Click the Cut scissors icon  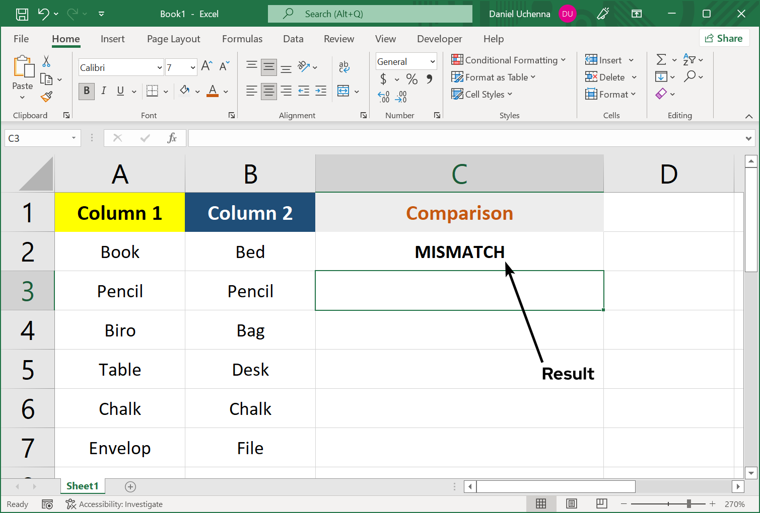pos(46,61)
